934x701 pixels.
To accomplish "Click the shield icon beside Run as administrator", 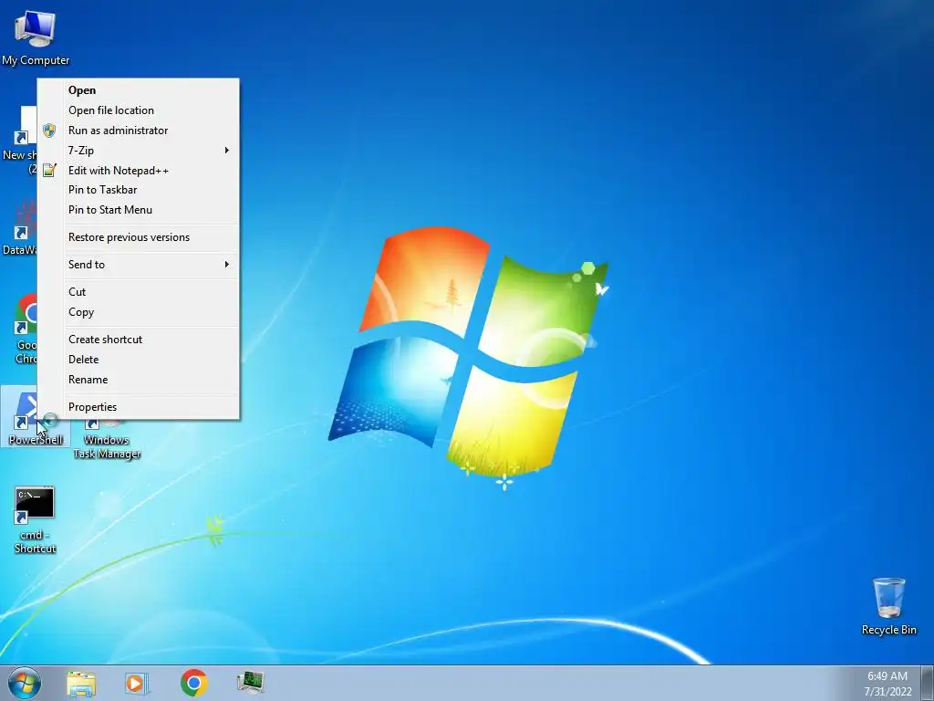I will pyautogui.click(x=49, y=131).
